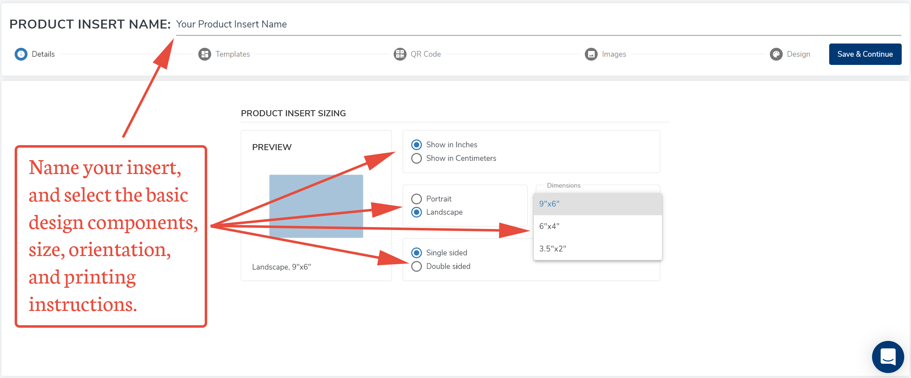Choose Landscape orientation
This screenshot has height=378, width=911.
417,212
